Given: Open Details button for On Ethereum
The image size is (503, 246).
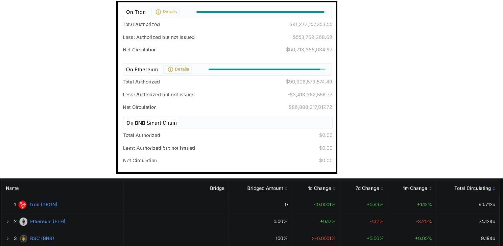Looking at the screenshot, I should point(177,69).
